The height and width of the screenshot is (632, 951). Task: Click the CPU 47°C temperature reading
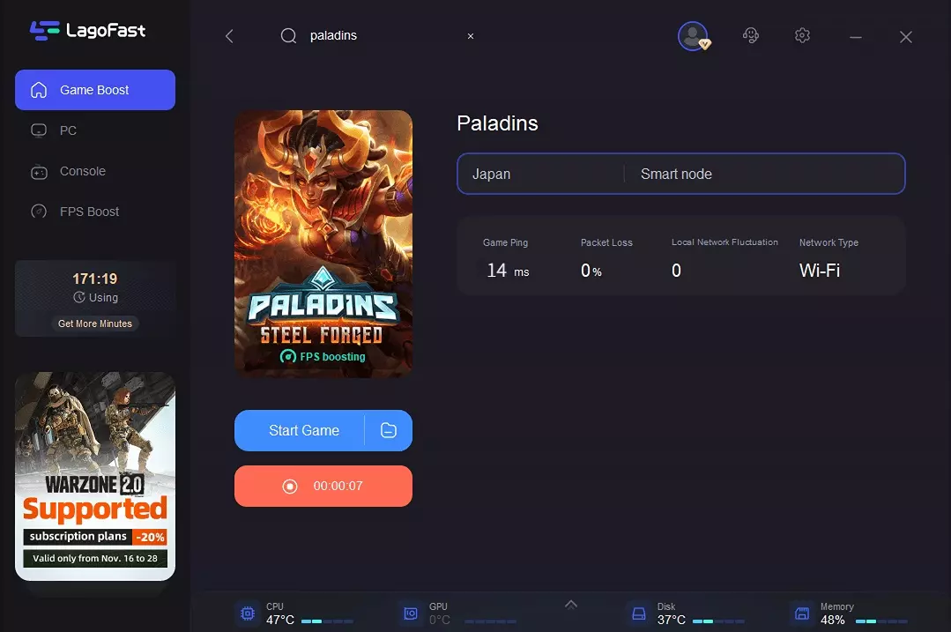pyautogui.click(x=280, y=621)
